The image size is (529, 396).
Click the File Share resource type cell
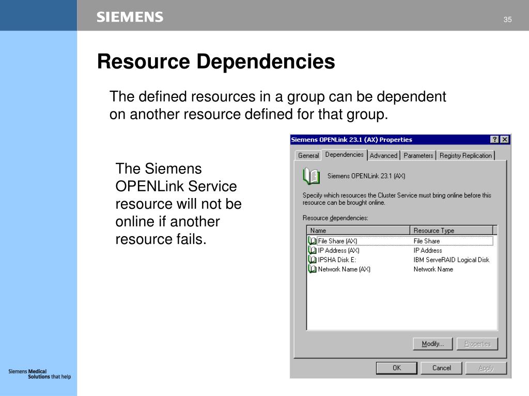[x=427, y=241]
